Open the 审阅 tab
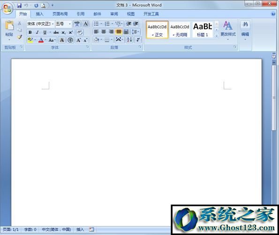Viewport: 279px width, 235px height. pos(114,14)
